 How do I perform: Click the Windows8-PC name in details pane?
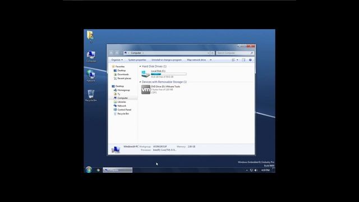pos(131,146)
